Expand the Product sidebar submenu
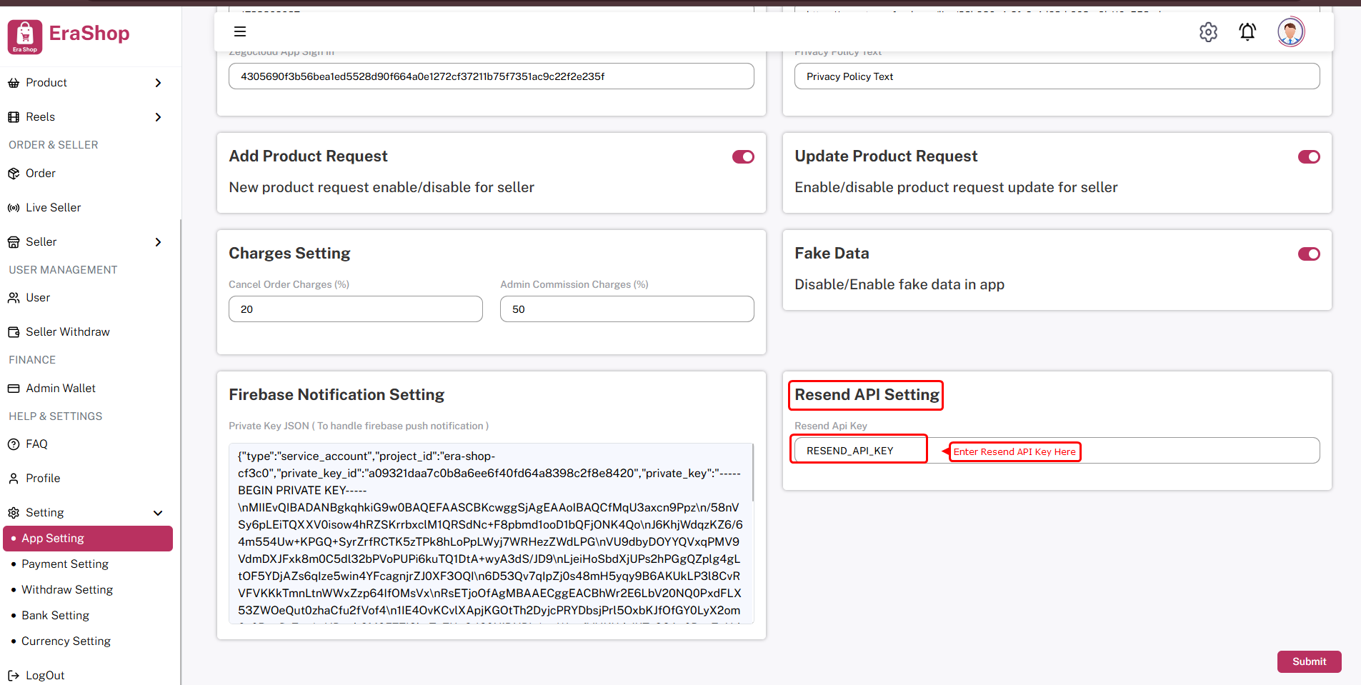Image resolution: width=1361 pixels, height=685 pixels. pos(158,83)
